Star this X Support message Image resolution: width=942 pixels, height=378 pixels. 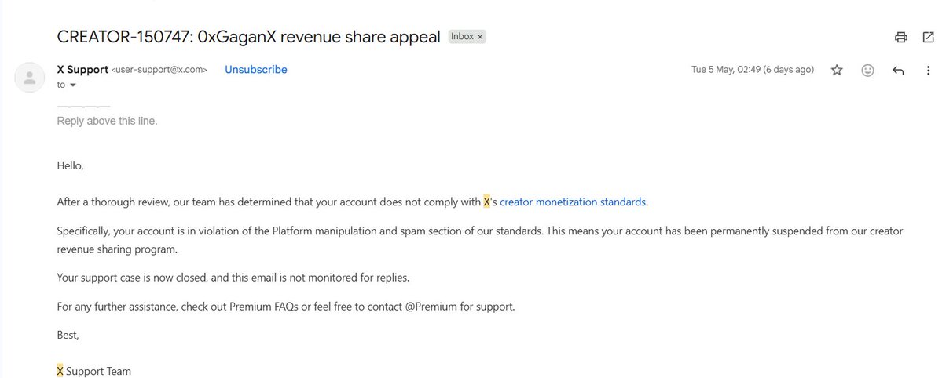[x=837, y=71]
